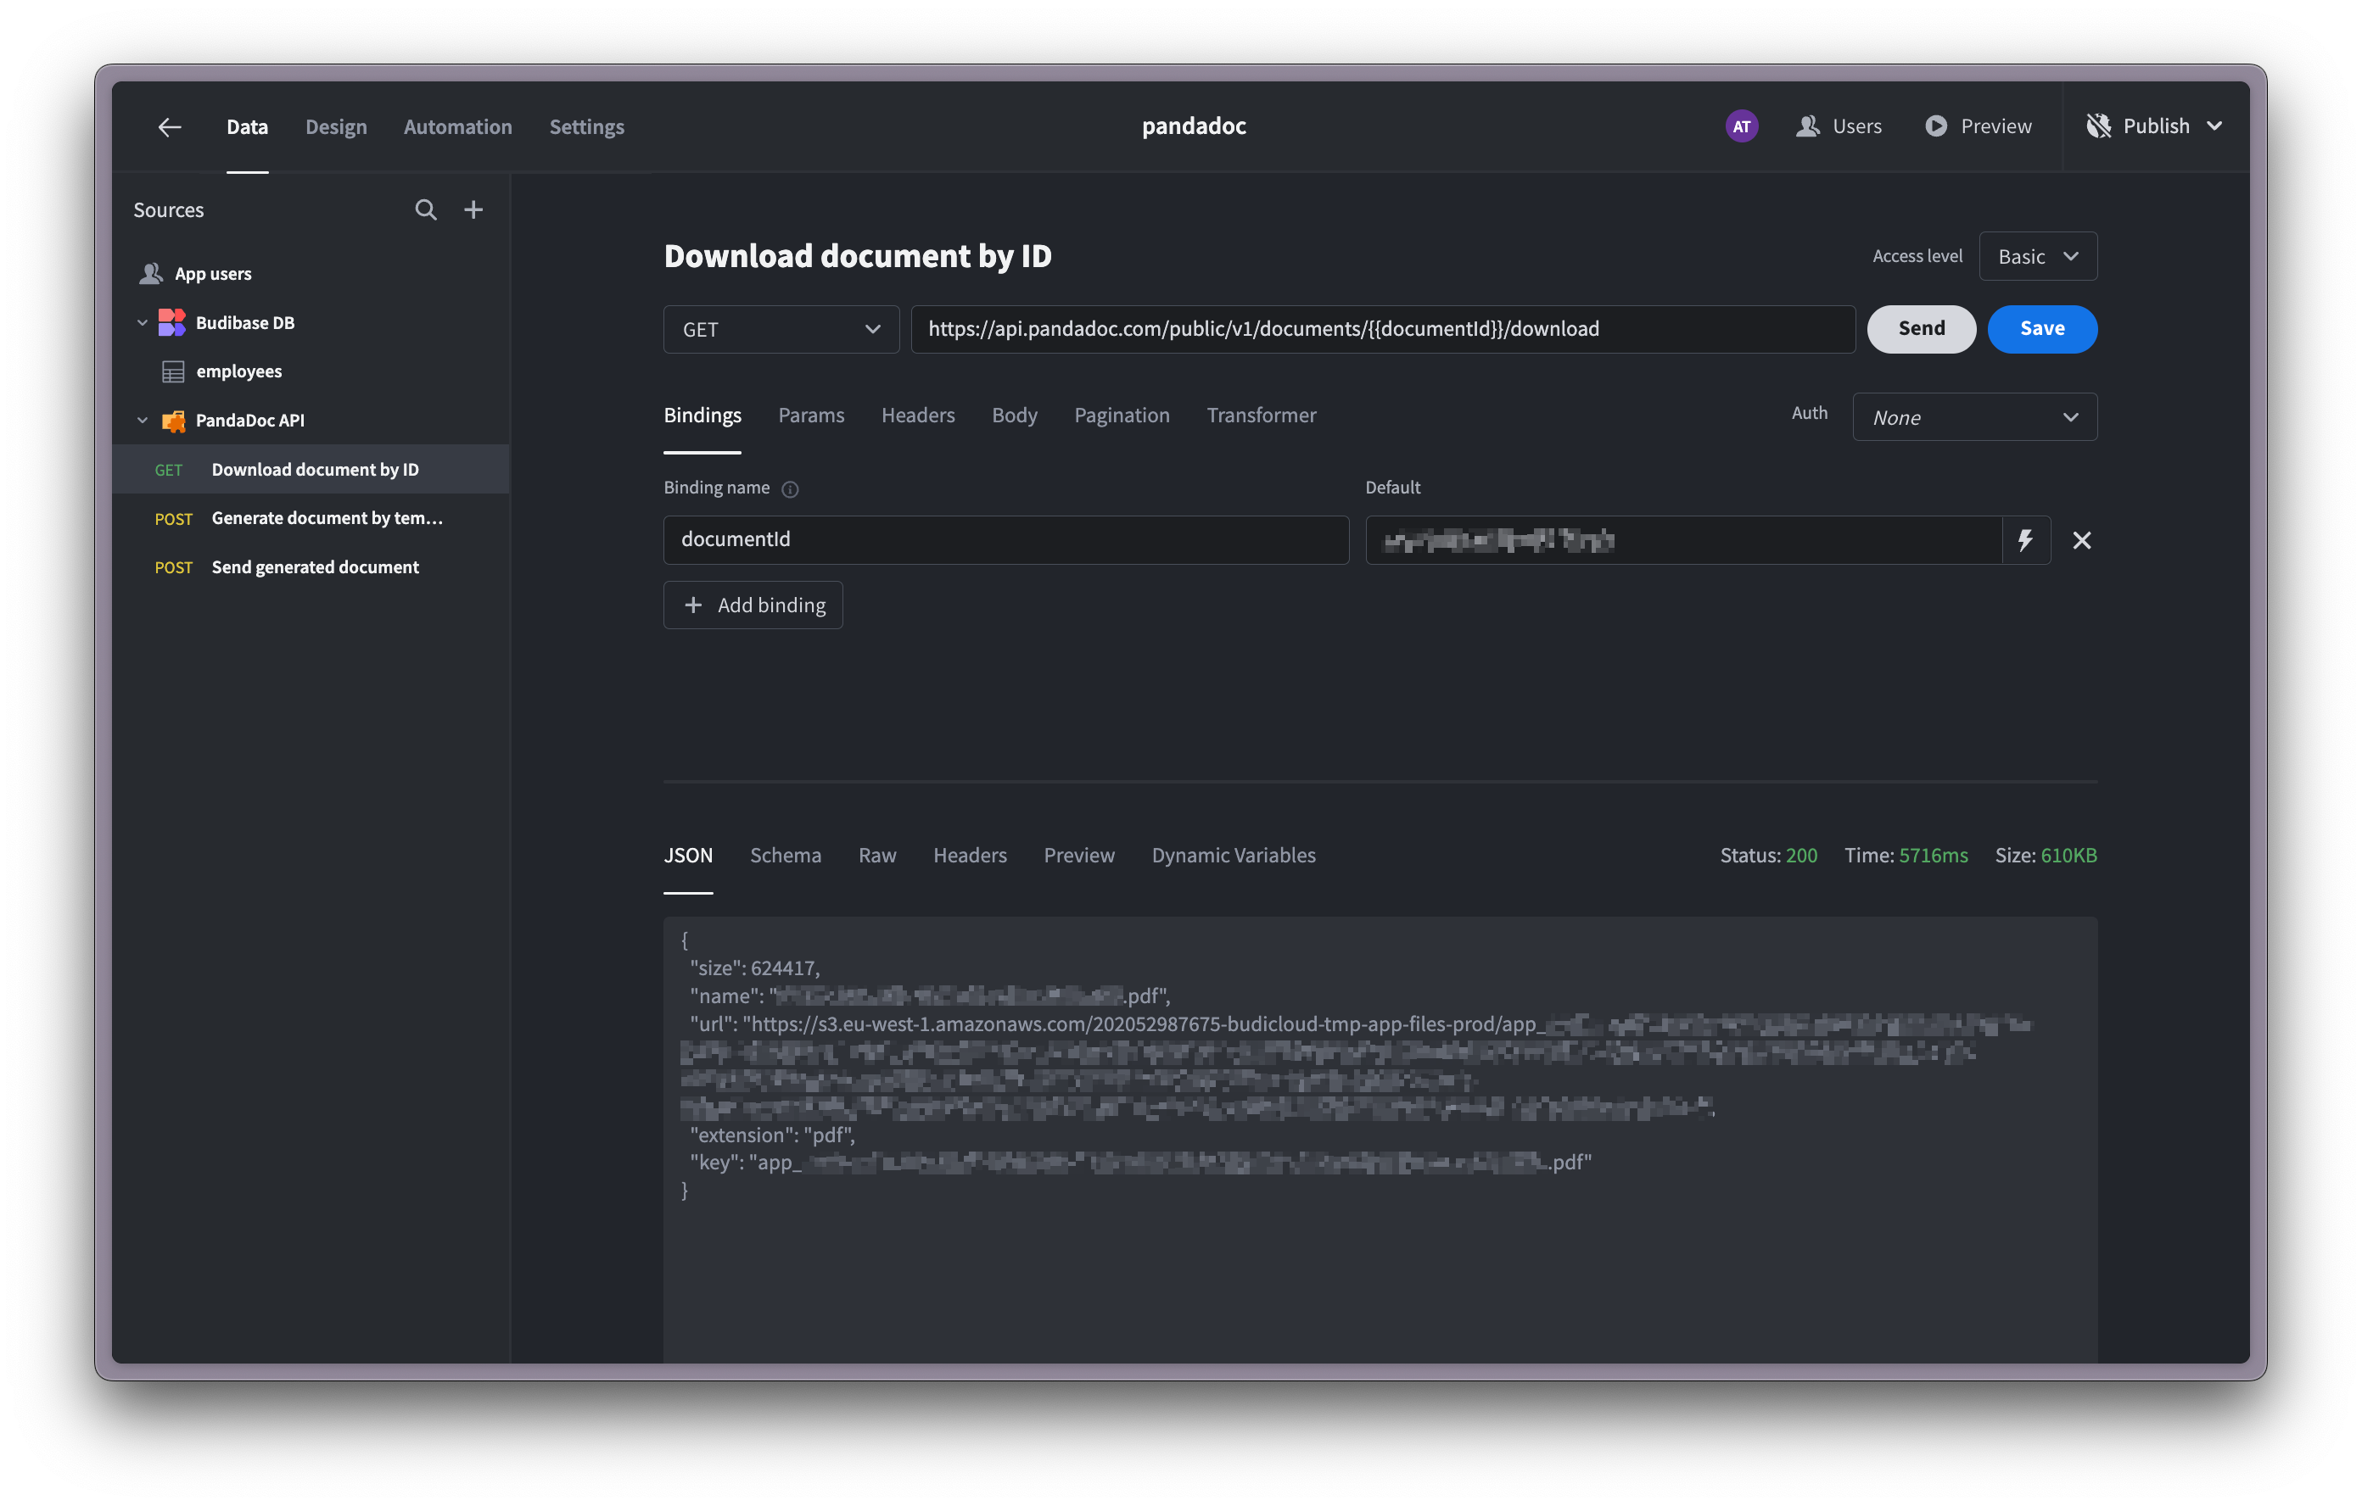
Task: Open the Download document by ID query
Action: (311, 470)
